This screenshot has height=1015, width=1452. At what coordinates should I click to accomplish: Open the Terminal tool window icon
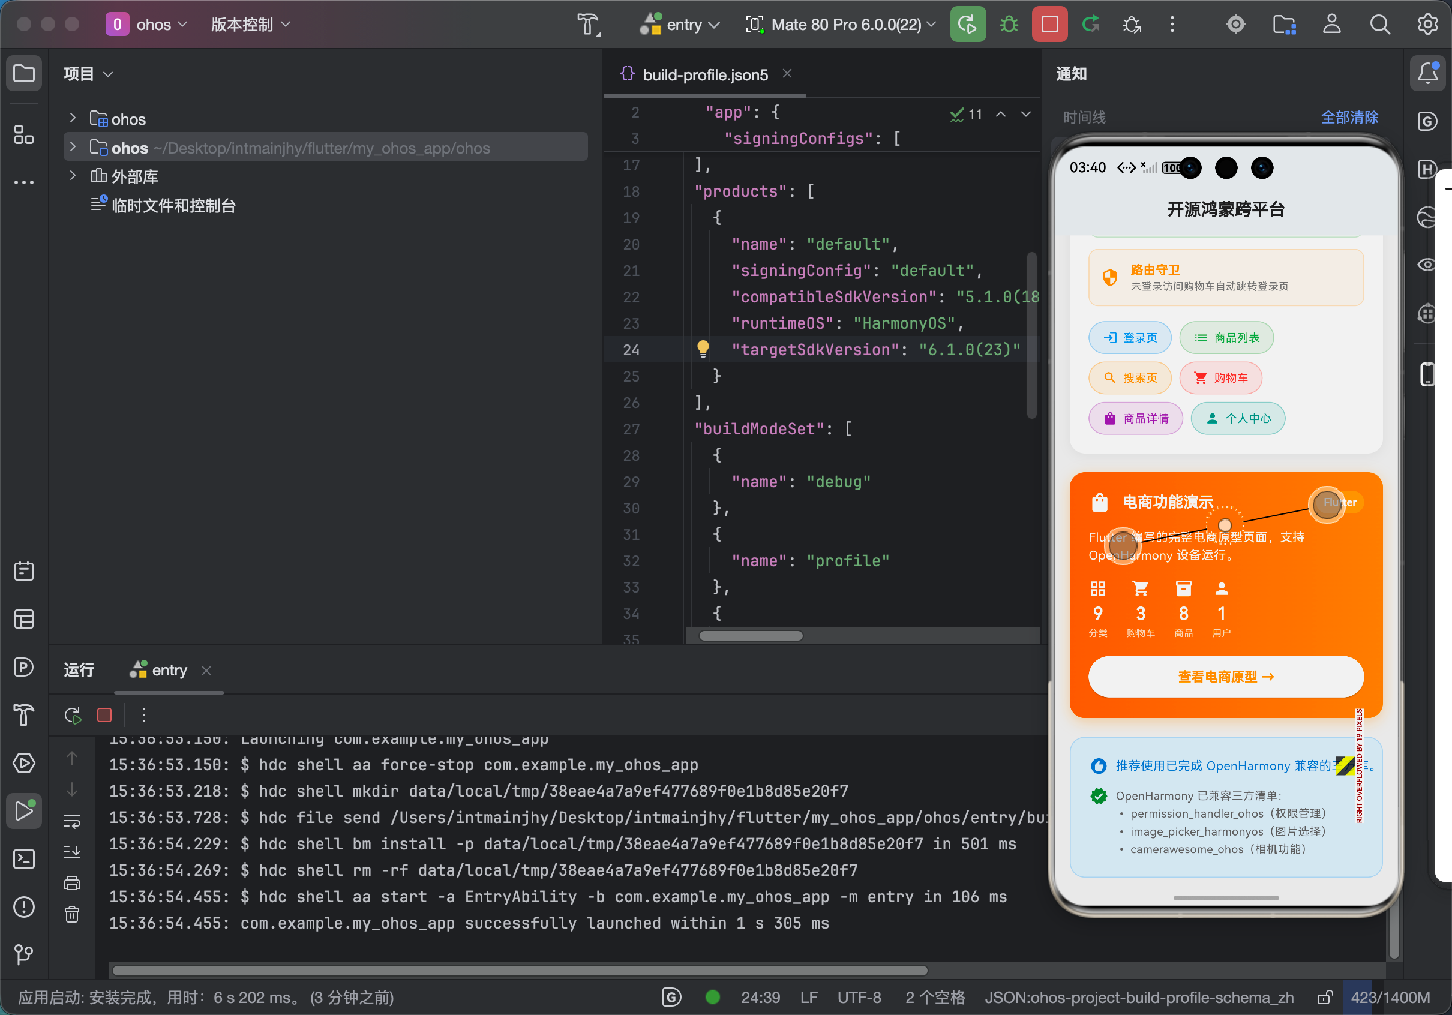pos(24,859)
